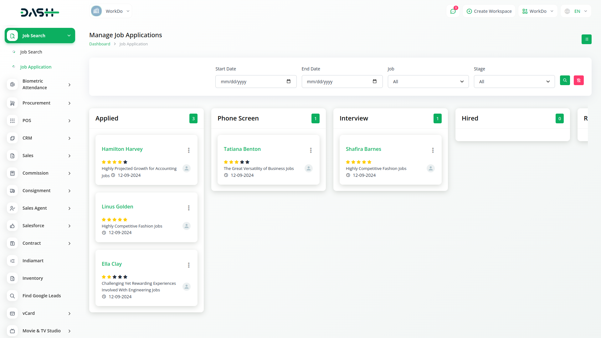Open applicant Linus Golden's name link
601x338 pixels.
[x=117, y=207]
